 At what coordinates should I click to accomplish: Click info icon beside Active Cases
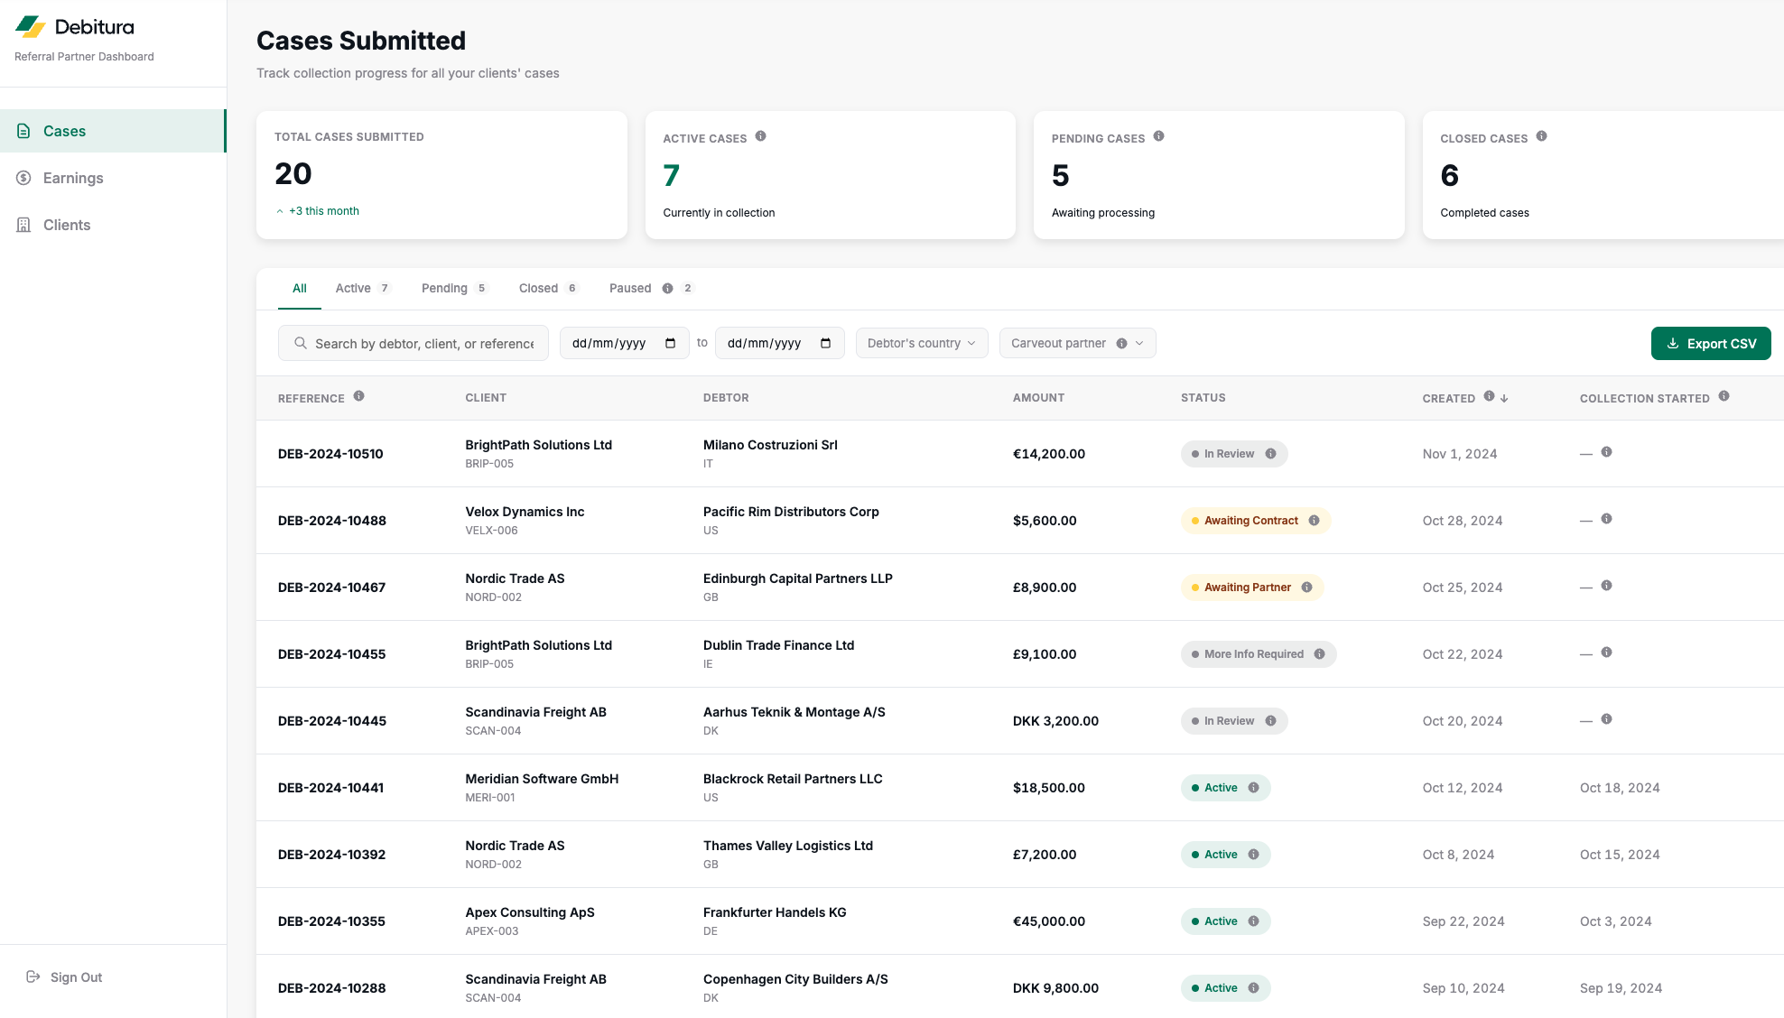760,136
